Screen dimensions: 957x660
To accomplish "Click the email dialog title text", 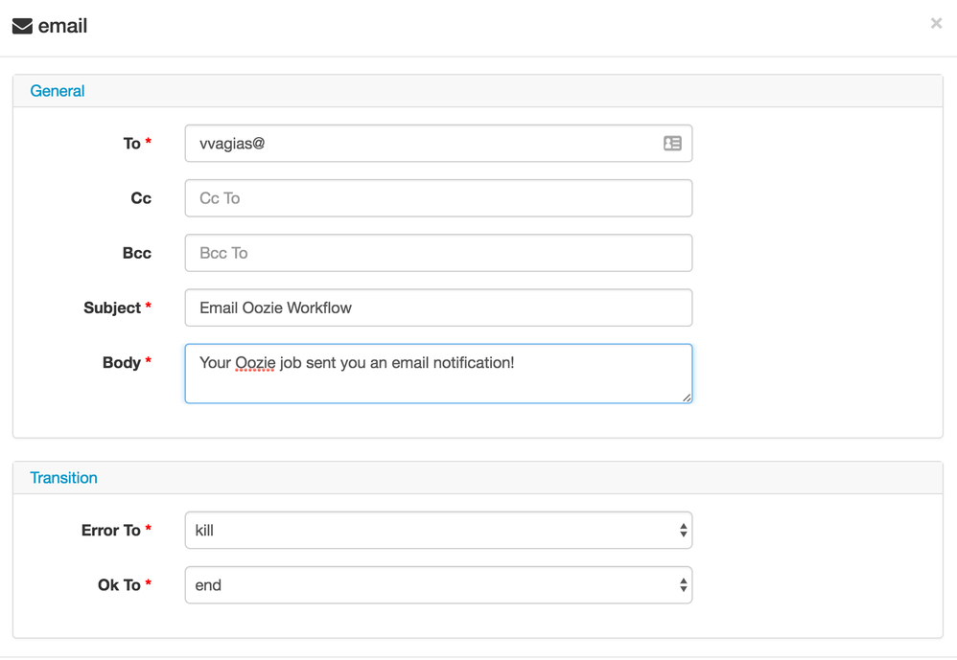I will [x=63, y=27].
